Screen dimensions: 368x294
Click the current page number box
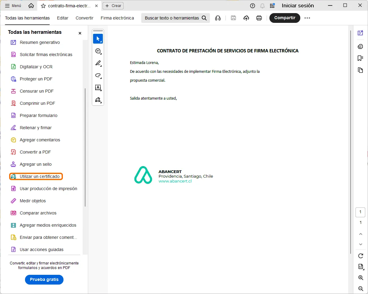point(360,212)
